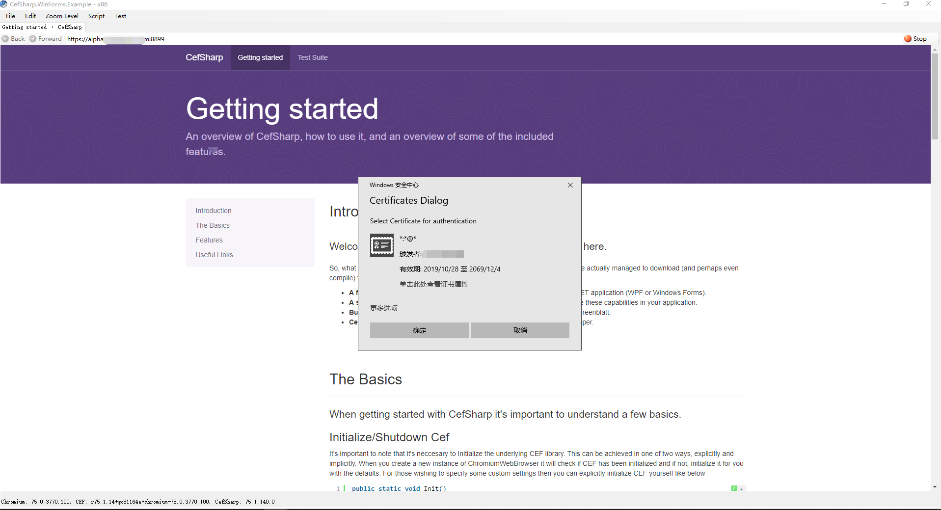Click the certificate icon in the dialog
The width and height of the screenshot is (941, 510).
click(381, 245)
